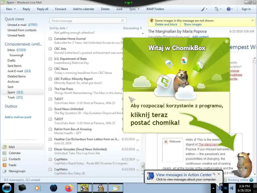Switch to the Newsgroups section
Image resolution: width=257 pixels, height=193 pixels.
coord(17,171)
